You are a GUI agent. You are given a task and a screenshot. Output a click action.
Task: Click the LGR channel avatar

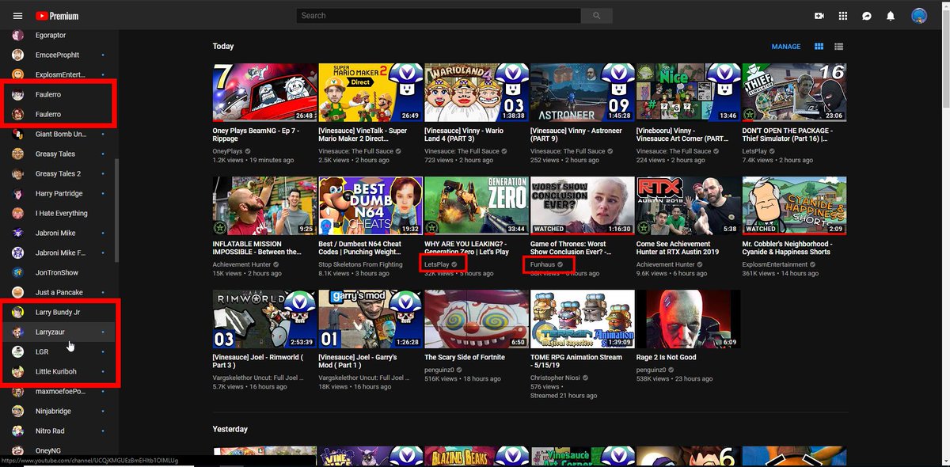pyautogui.click(x=17, y=351)
